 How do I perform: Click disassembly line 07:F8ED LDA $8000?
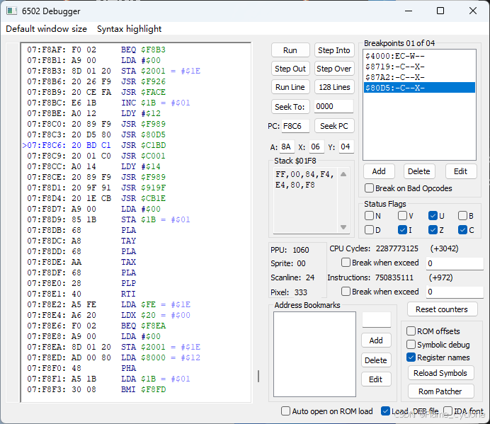[x=114, y=357]
